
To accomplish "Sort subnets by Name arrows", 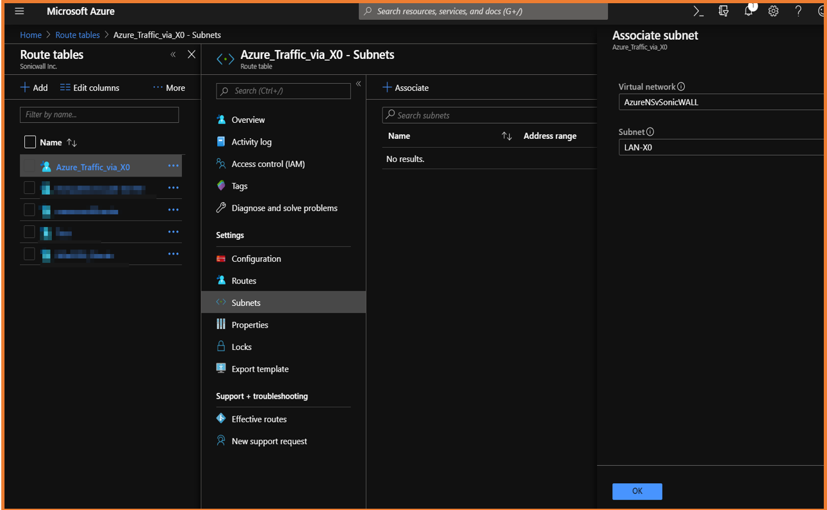I will tap(507, 136).
